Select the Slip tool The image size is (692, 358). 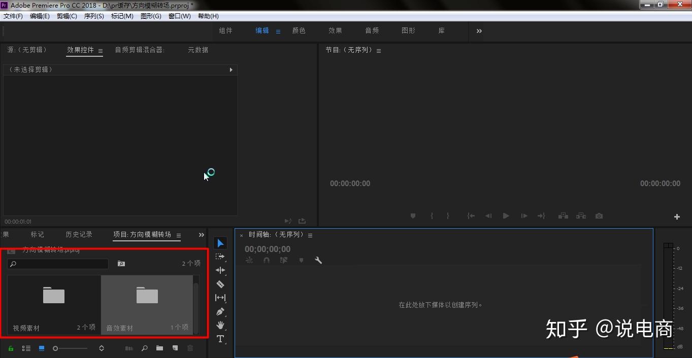pyautogui.click(x=220, y=298)
